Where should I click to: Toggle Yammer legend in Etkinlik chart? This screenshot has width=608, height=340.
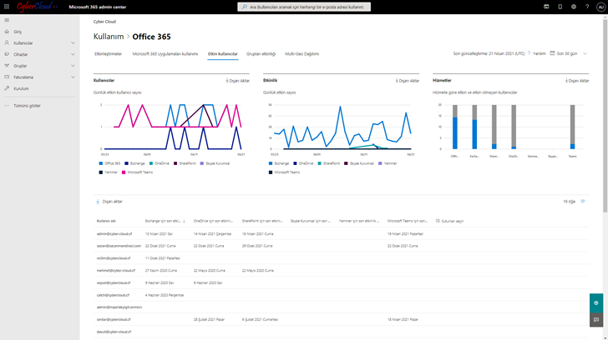pyautogui.click(x=388, y=163)
